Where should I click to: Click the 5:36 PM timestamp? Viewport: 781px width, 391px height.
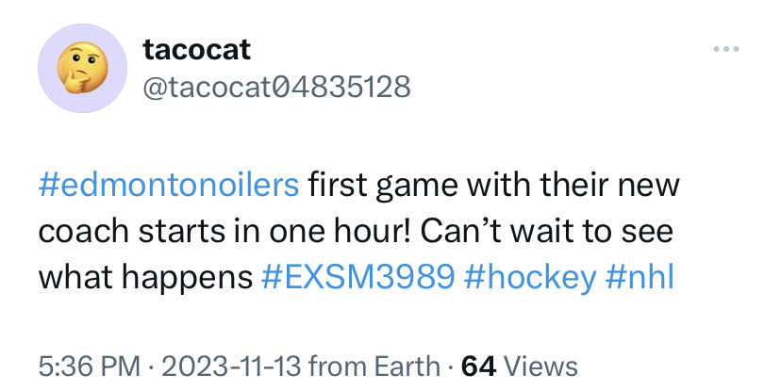pos(86,365)
